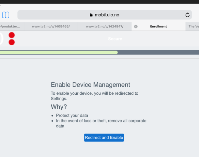Click the 'Protect your data' bullet item
This screenshot has height=157, width=199.
click(x=72, y=116)
